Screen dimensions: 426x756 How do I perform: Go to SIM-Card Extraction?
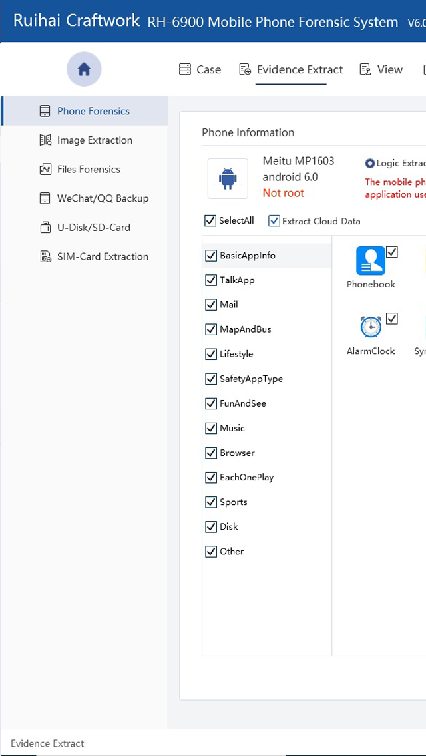point(102,256)
